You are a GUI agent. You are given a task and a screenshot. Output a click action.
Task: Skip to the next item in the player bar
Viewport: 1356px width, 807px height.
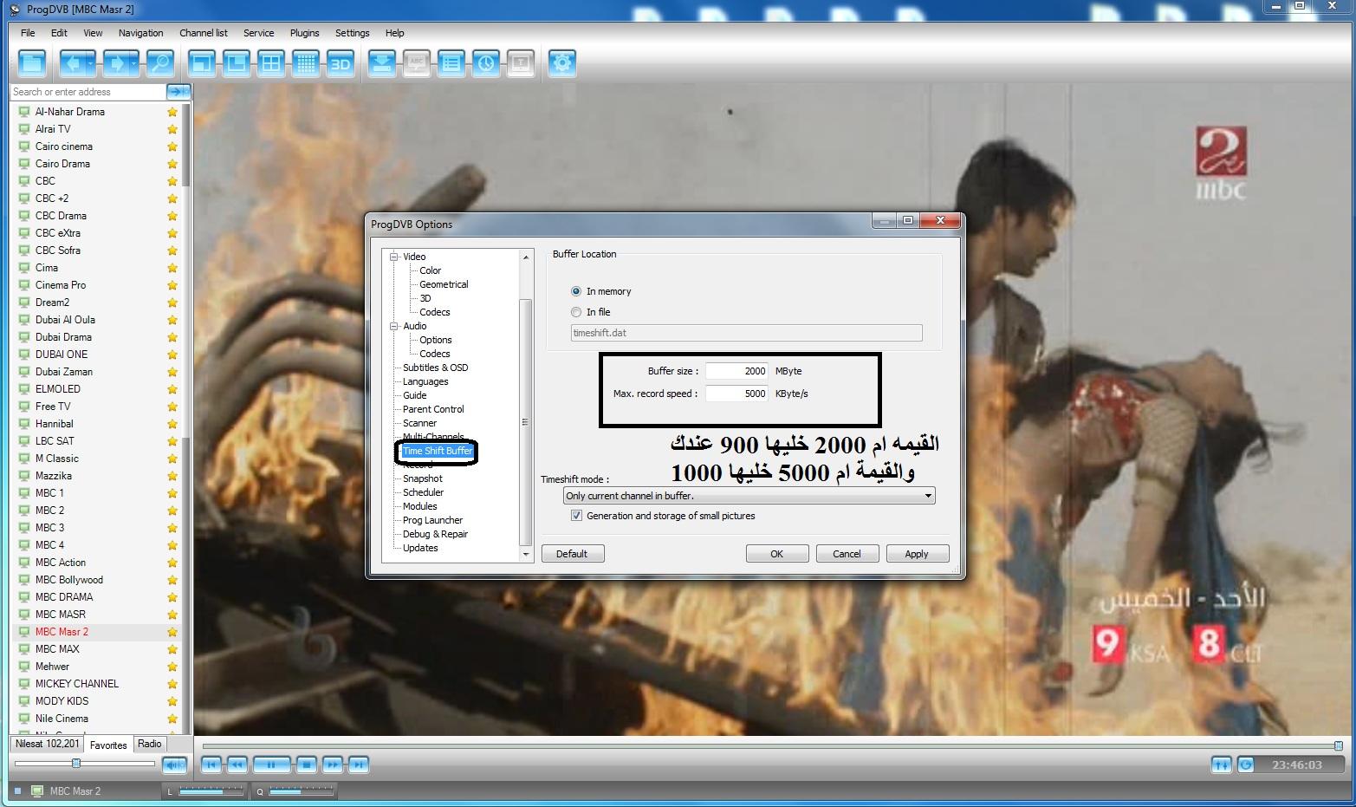click(x=359, y=765)
